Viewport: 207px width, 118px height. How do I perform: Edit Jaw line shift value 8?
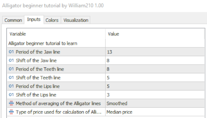coord(155,60)
